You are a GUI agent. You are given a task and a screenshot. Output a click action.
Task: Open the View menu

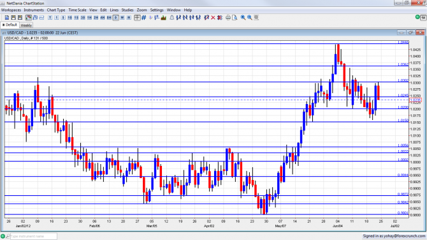point(93,10)
